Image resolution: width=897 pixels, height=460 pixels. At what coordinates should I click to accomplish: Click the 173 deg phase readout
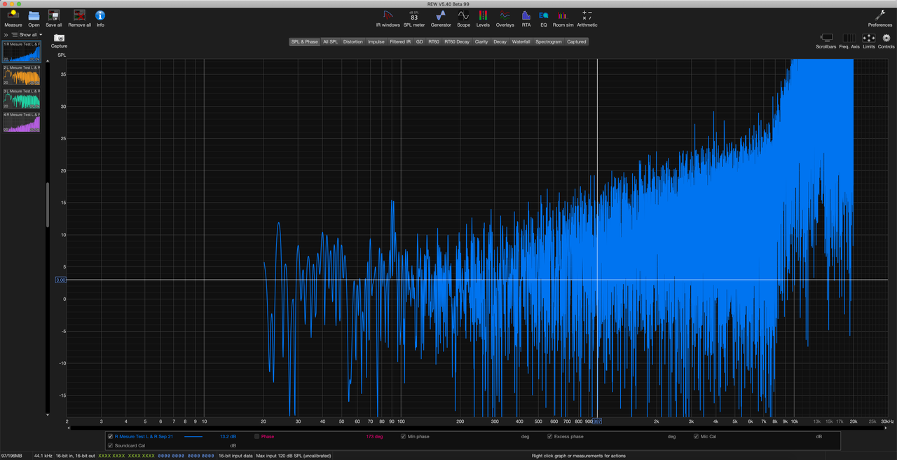click(374, 436)
